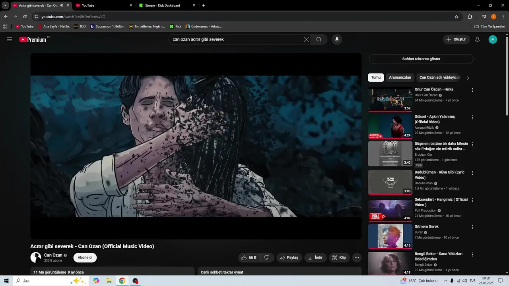Run search with magnifier button
The height and width of the screenshot is (286, 509).
coord(319,39)
